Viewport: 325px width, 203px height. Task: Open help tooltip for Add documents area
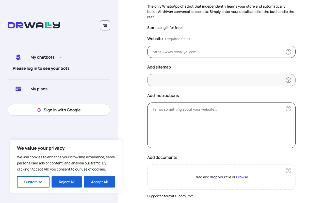(x=288, y=171)
